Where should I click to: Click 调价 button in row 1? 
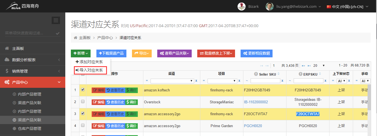(x=131, y=90)
